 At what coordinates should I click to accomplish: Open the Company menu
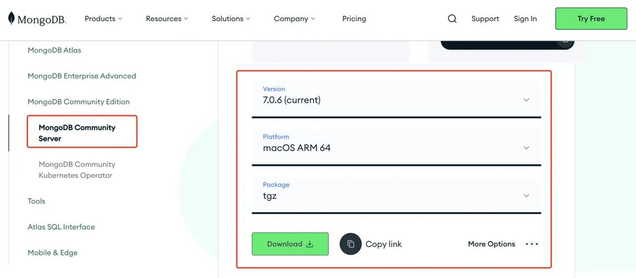tap(294, 19)
